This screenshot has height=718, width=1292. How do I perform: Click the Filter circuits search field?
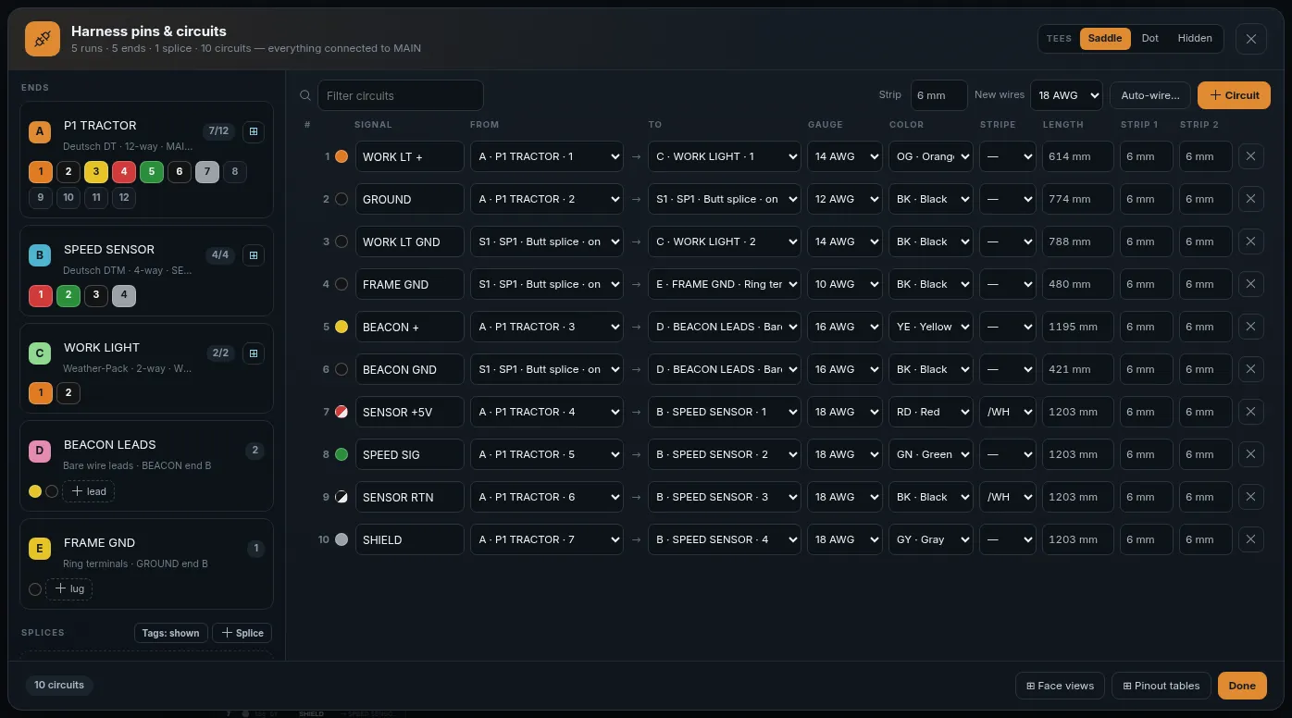[x=400, y=95]
